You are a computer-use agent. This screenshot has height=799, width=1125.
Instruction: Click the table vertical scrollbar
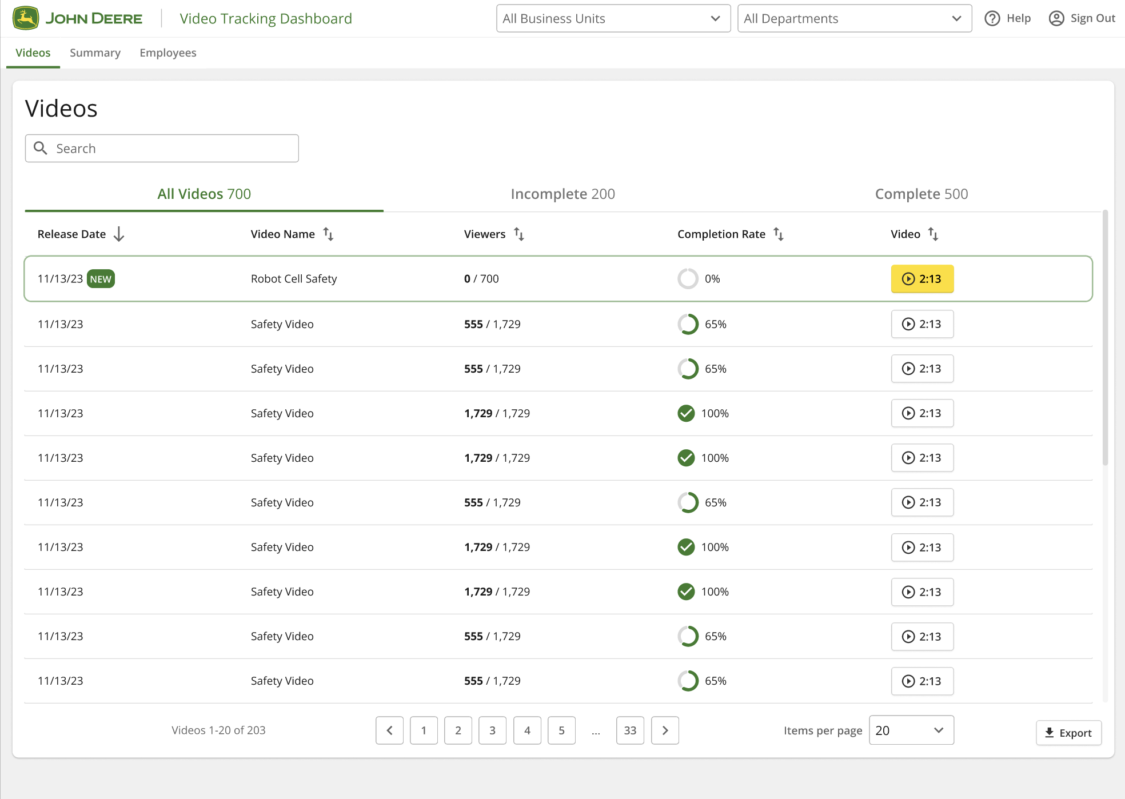click(x=1105, y=338)
